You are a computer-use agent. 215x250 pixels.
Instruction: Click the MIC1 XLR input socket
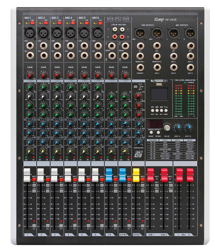point(30,33)
